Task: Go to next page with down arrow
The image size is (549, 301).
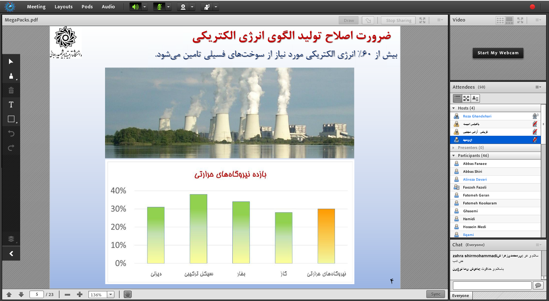Action: click(21, 295)
